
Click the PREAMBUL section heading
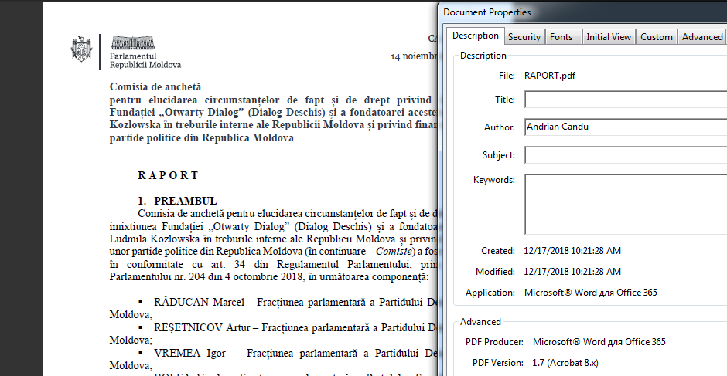coord(185,201)
